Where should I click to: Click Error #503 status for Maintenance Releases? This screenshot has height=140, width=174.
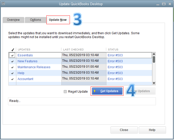pyautogui.click(x=115, y=67)
